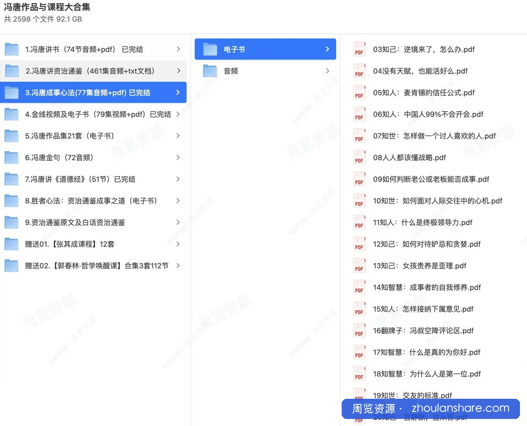
Task: Click folder icon of 赠送01.张其成课程
Action: tap(12, 244)
